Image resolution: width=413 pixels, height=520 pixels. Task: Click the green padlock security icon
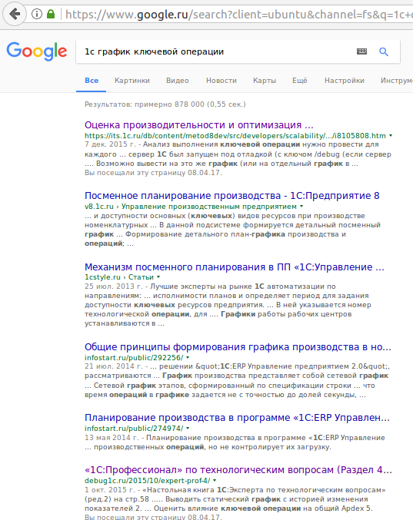(x=51, y=15)
